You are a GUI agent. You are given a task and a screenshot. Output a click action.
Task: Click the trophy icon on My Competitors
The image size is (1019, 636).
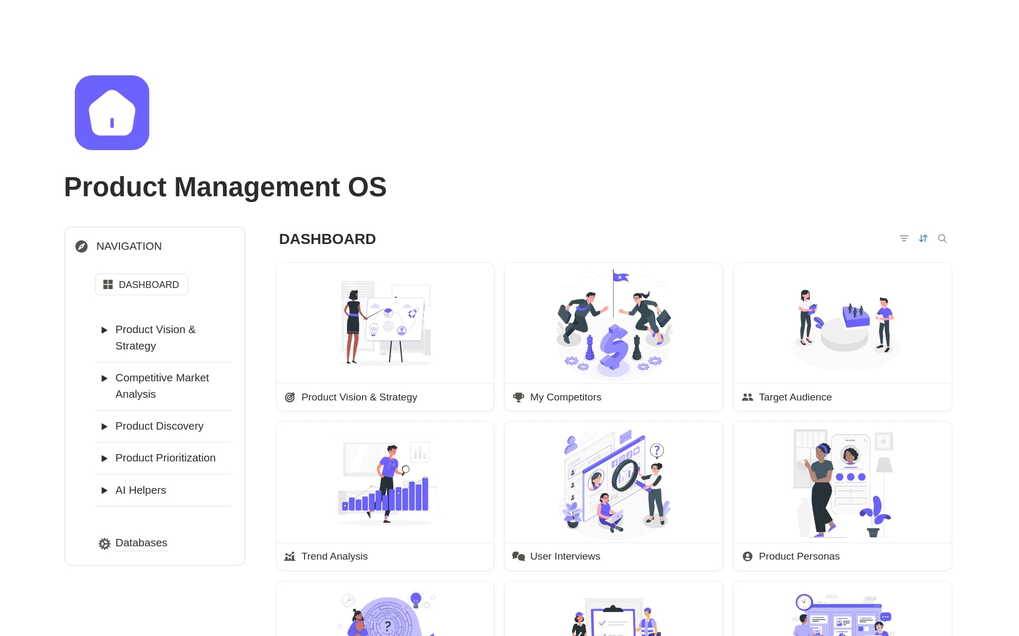(519, 397)
